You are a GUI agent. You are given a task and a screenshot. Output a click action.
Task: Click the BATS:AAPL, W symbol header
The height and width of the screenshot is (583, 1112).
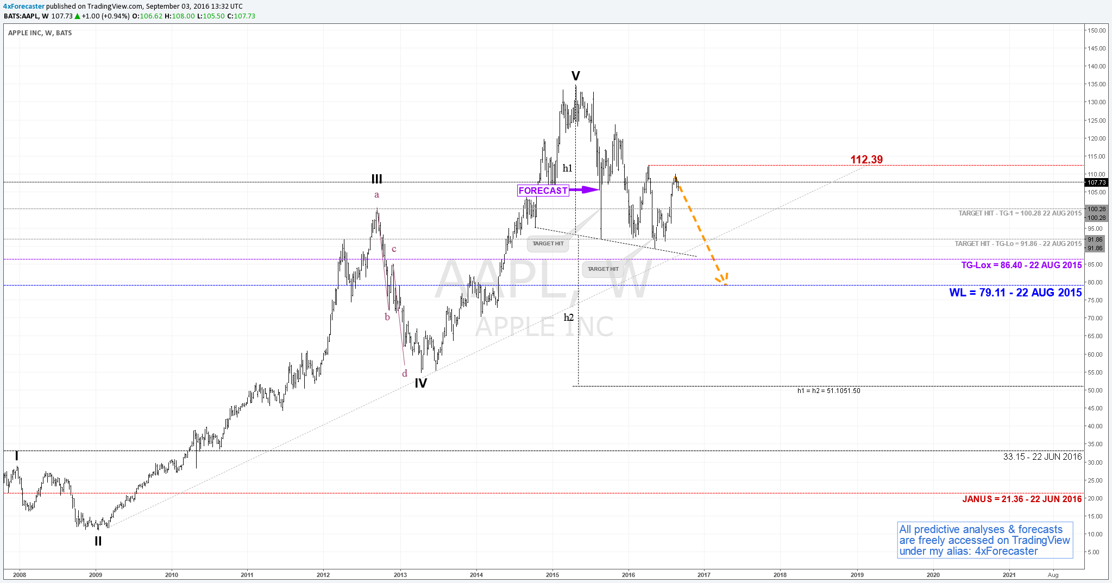(26, 16)
